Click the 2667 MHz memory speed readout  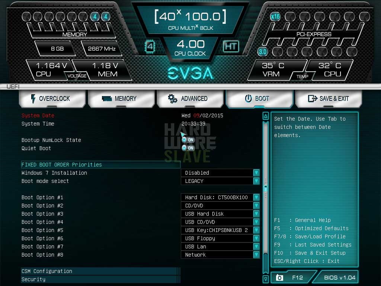pyautogui.click(x=102, y=49)
